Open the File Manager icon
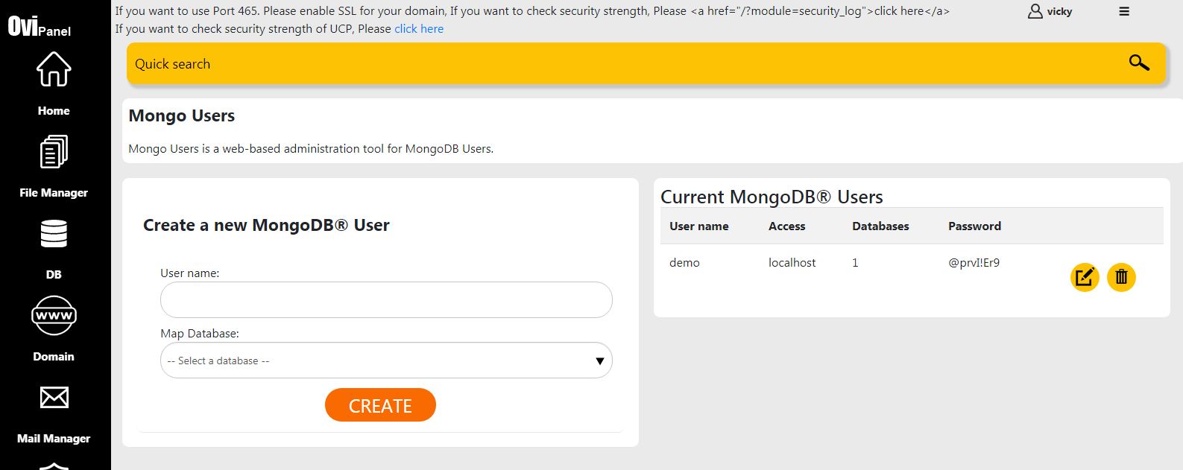 click(54, 152)
